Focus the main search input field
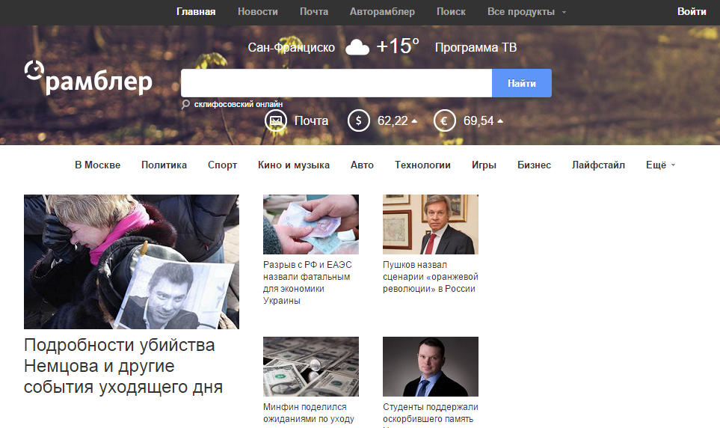This screenshot has width=720, height=428. click(x=336, y=83)
